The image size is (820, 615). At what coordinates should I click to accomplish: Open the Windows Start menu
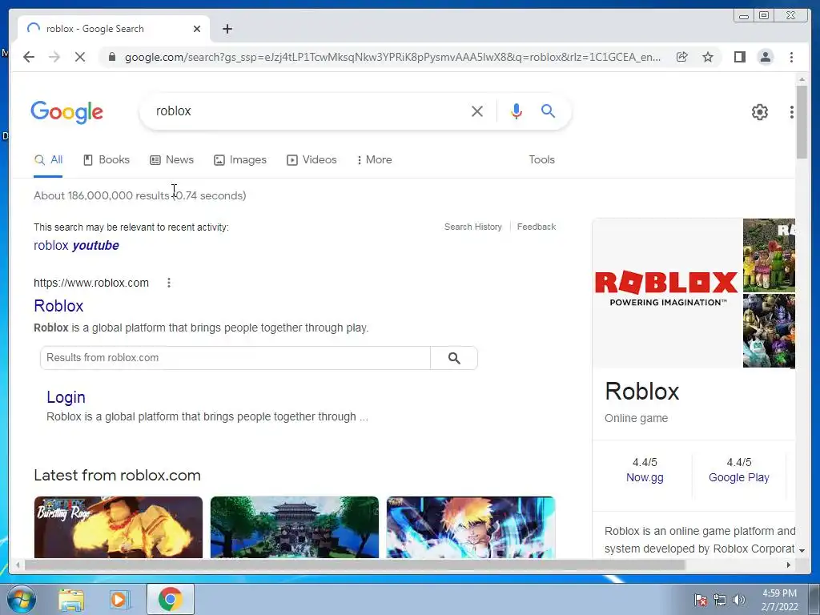[21, 600]
